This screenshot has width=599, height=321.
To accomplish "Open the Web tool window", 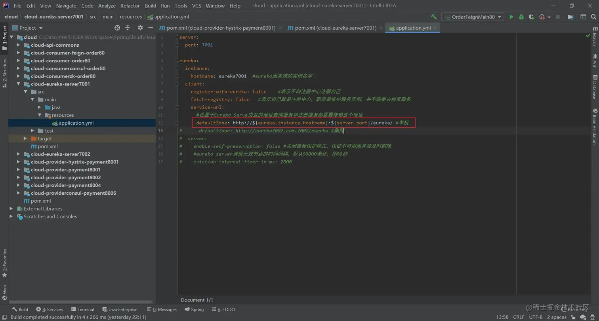I will point(4,293).
